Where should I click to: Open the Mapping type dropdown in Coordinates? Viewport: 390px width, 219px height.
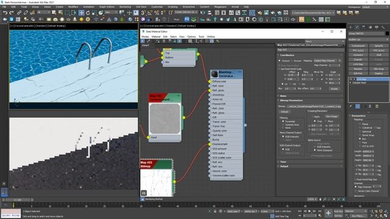point(327,61)
